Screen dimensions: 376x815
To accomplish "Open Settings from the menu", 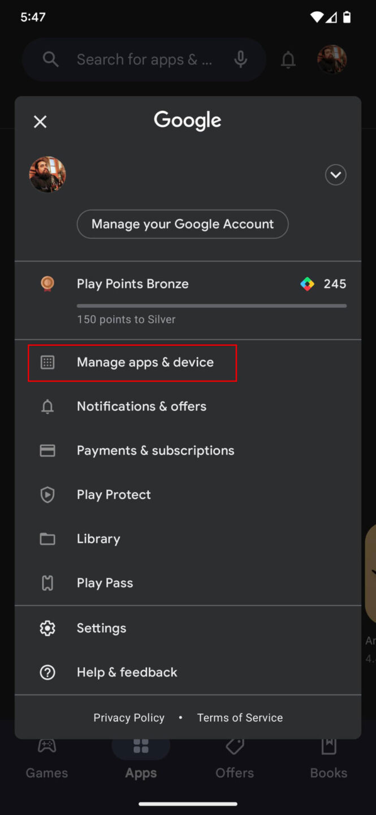I will click(101, 628).
